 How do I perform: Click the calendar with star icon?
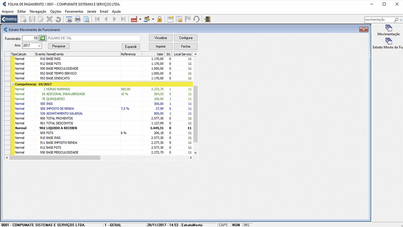pyautogui.click(x=179, y=19)
